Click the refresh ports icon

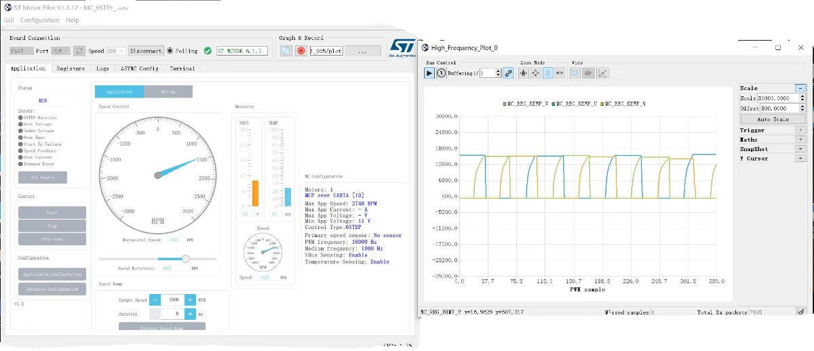(x=79, y=51)
